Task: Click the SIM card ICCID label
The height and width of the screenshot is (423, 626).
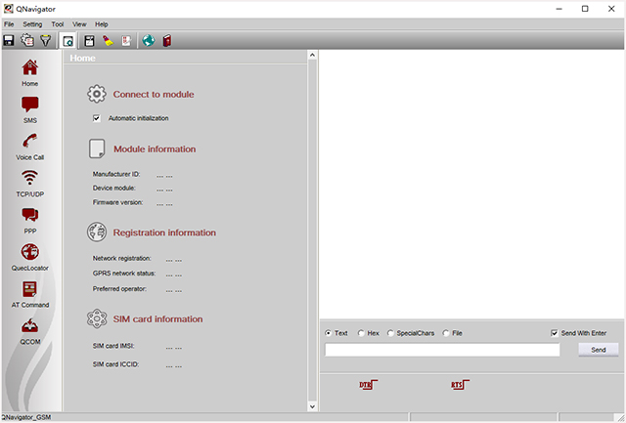Action: [x=115, y=364]
